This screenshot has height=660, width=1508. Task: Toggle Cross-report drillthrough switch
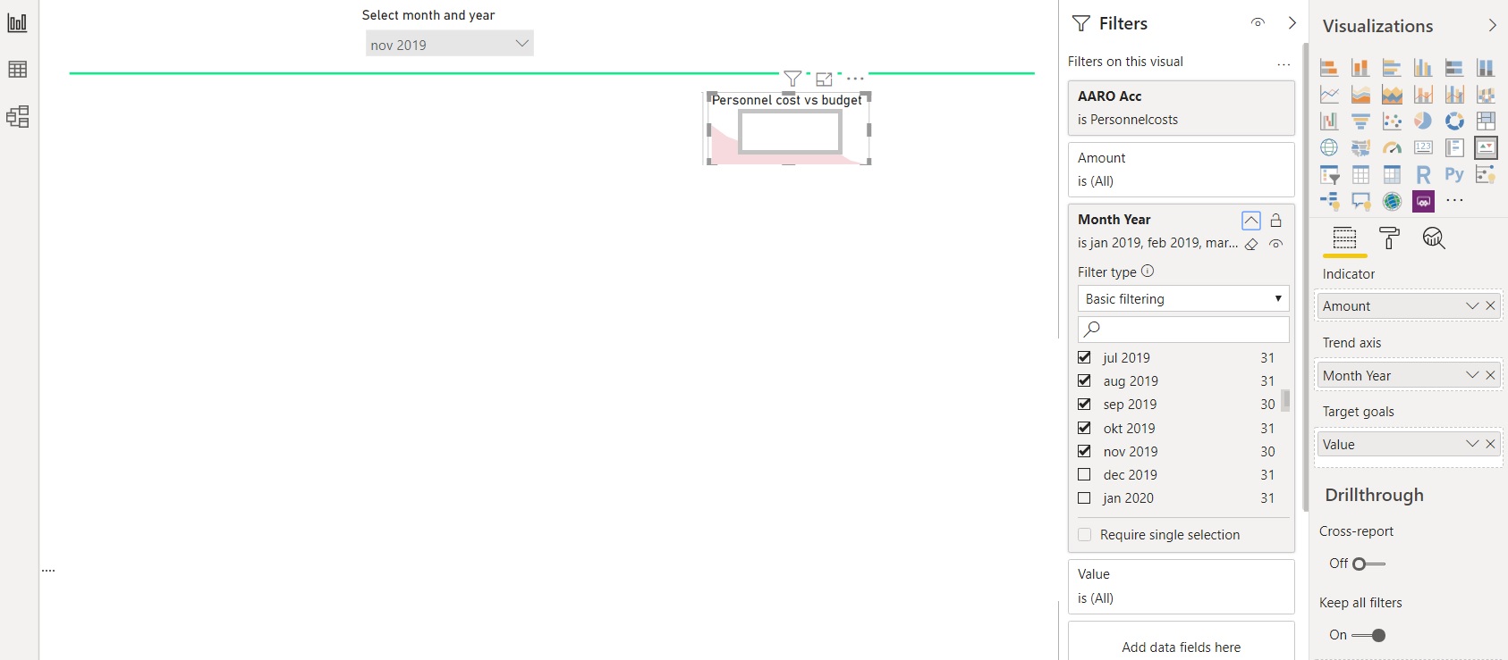[1368, 564]
